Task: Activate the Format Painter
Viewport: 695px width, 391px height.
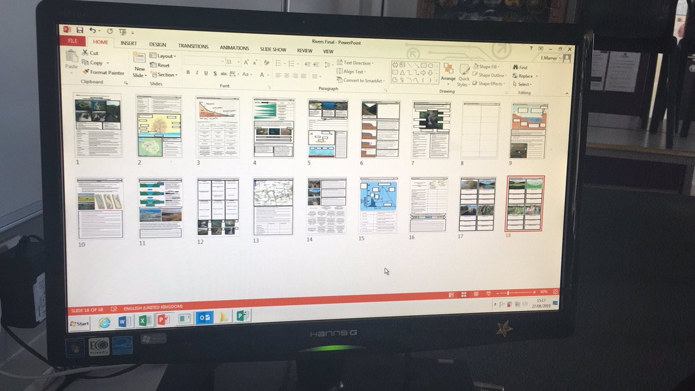Action: pos(104,72)
